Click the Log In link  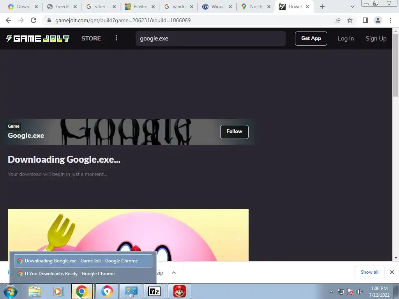tap(346, 39)
